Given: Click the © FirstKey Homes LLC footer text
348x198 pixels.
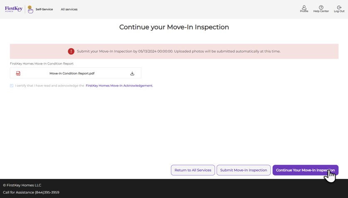Looking at the screenshot, I should (22, 185).
